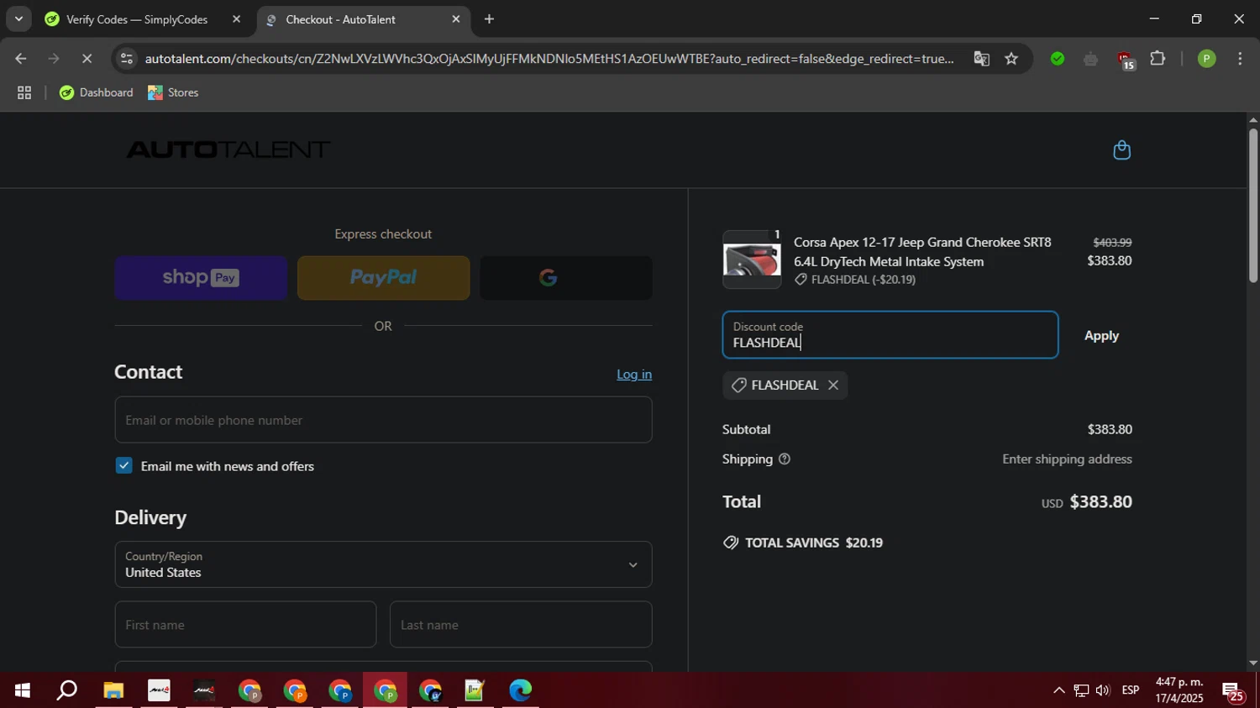Go back to the previous page
The height and width of the screenshot is (708, 1260).
click(x=21, y=59)
